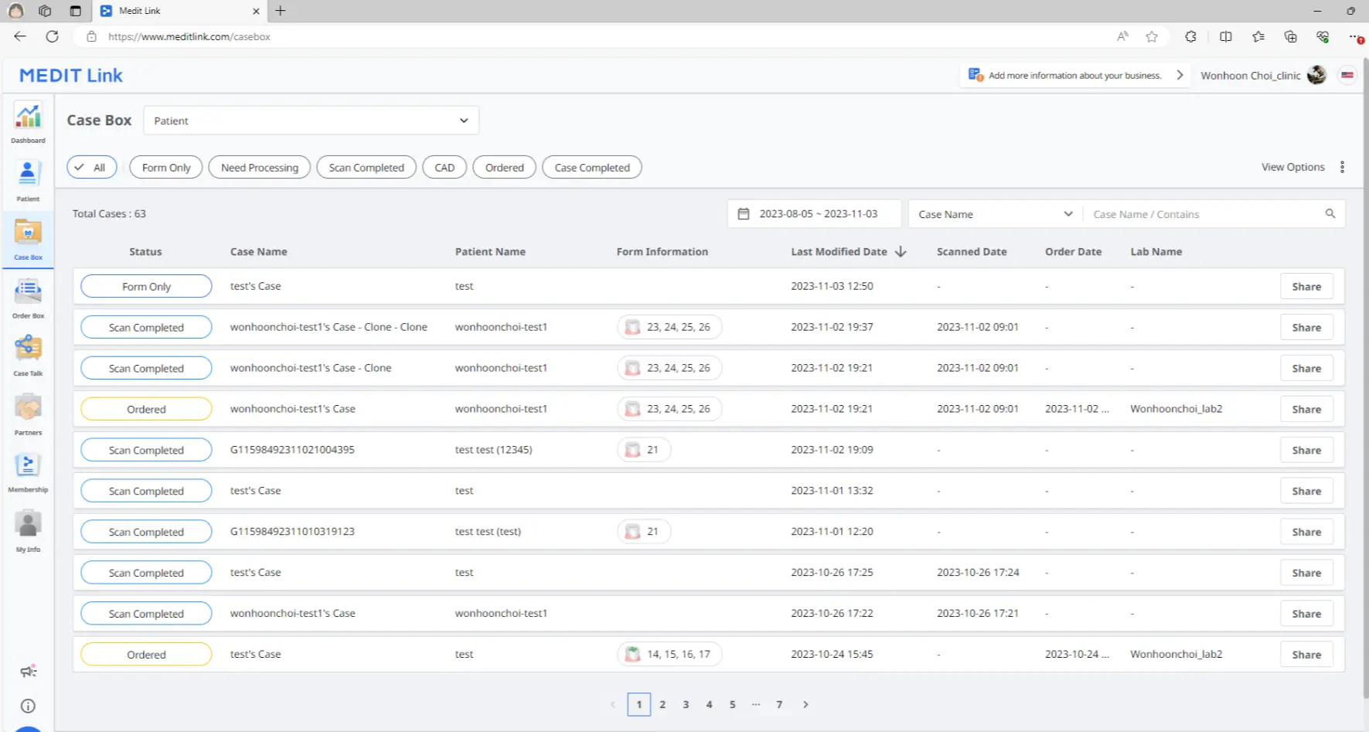The width and height of the screenshot is (1369, 732).
Task: Share the Form Only test's Case
Action: click(1306, 286)
